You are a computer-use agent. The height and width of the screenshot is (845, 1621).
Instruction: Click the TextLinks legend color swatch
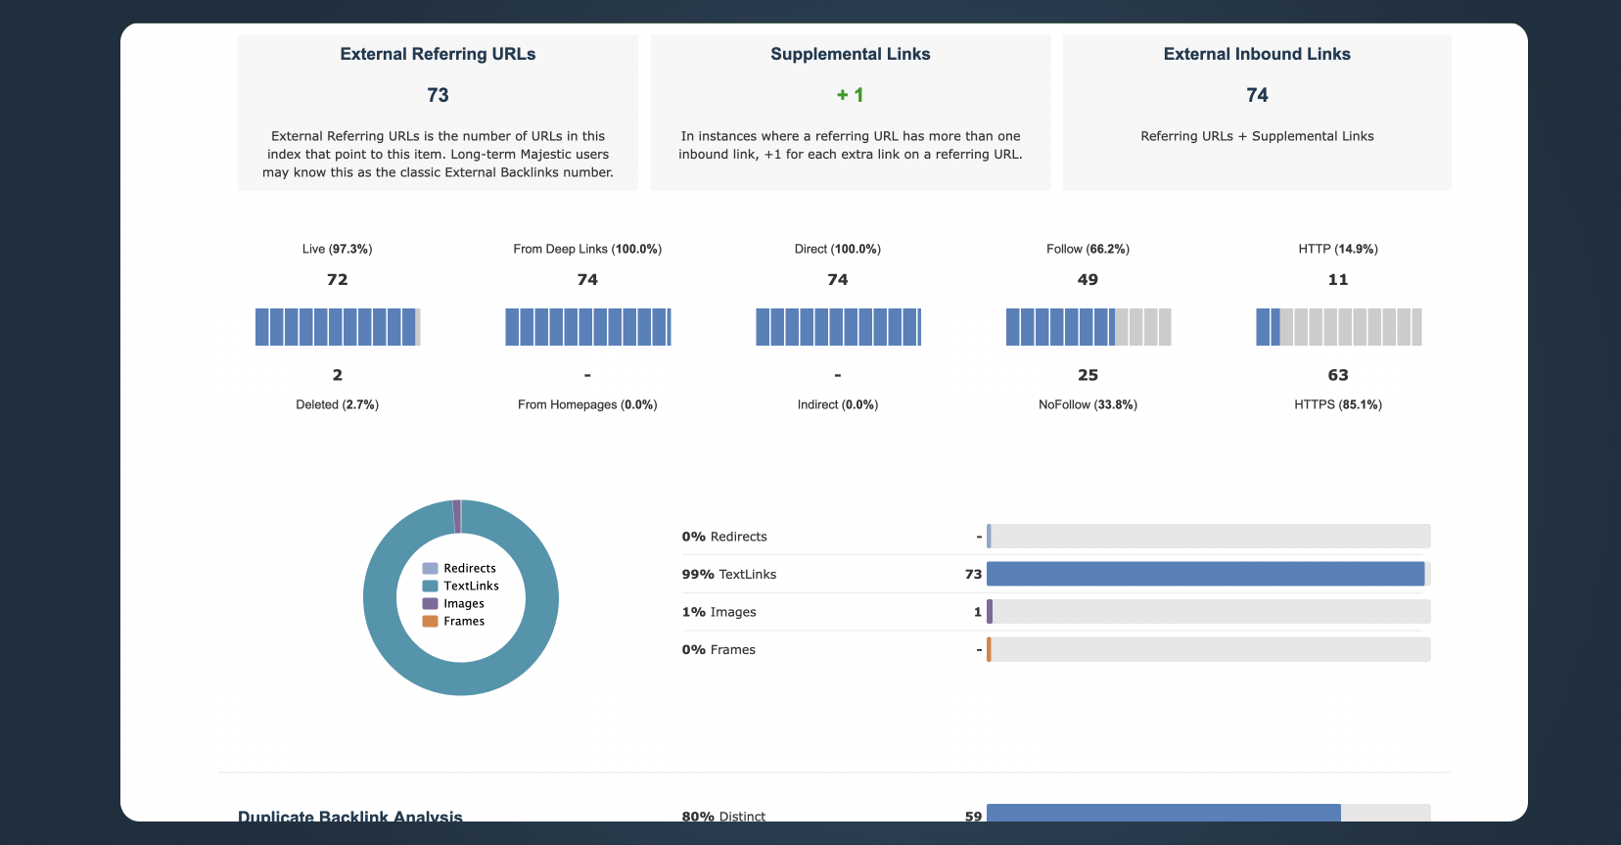[x=430, y=586]
